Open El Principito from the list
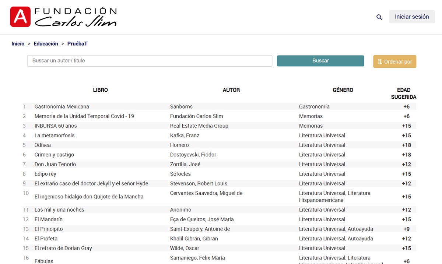The image size is (442, 264). 48,229
